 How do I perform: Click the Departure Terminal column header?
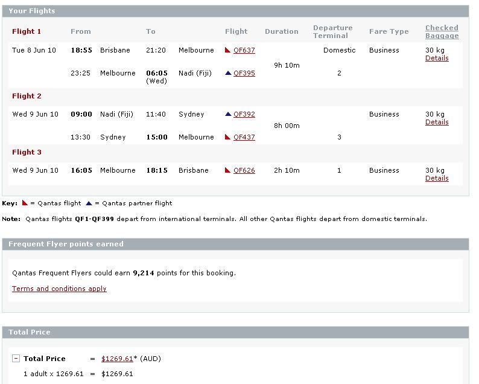point(332,31)
